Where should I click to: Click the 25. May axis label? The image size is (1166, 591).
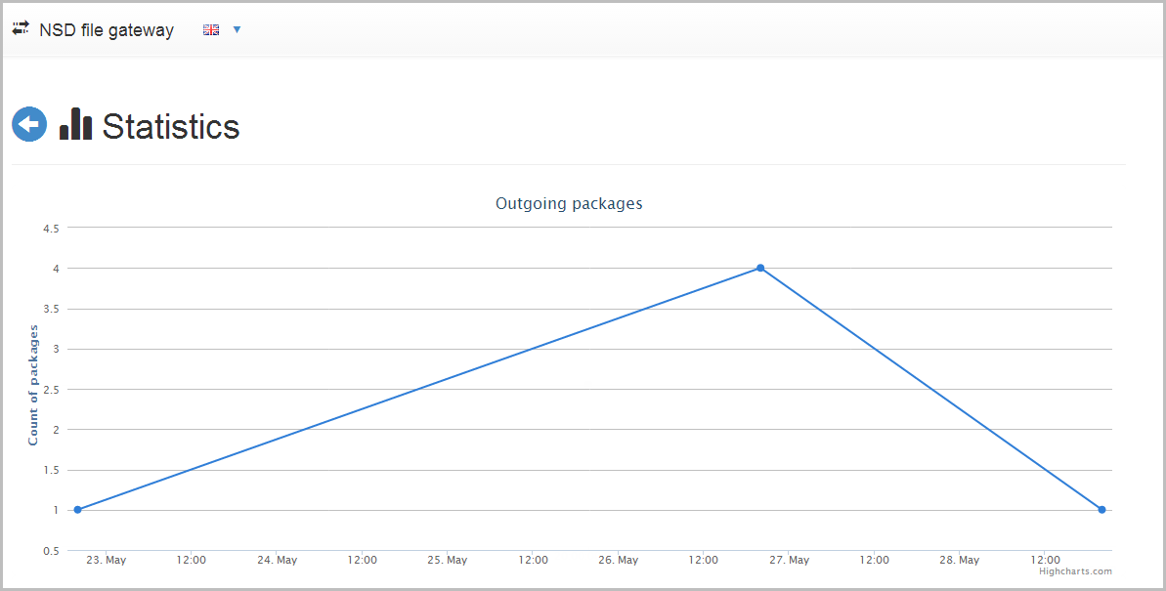447,560
